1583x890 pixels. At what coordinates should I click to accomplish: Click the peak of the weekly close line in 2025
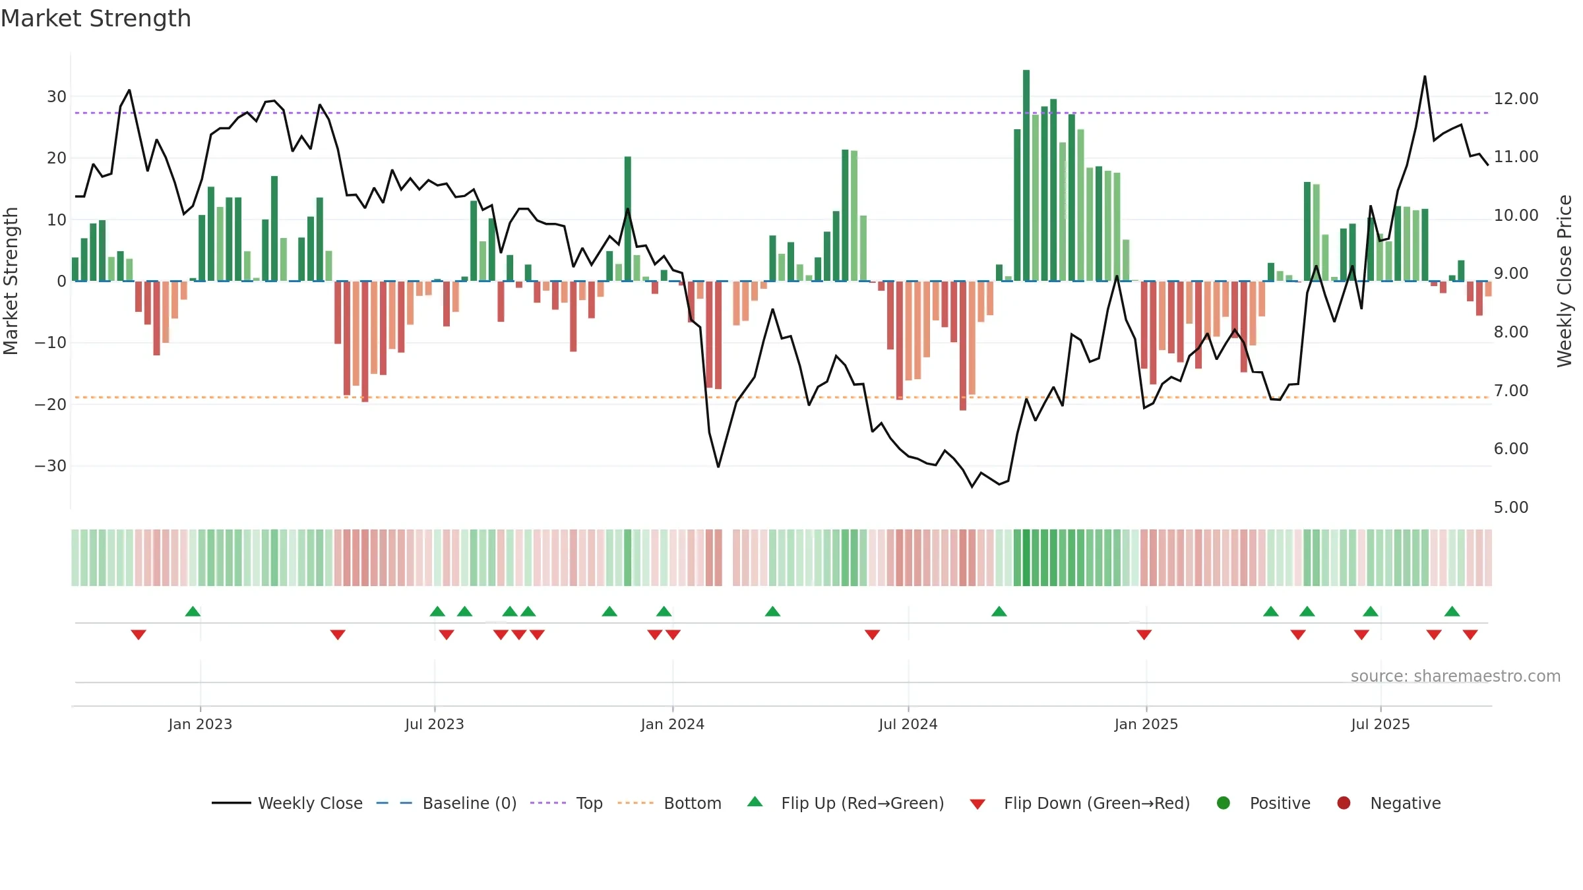[x=1425, y=76]
